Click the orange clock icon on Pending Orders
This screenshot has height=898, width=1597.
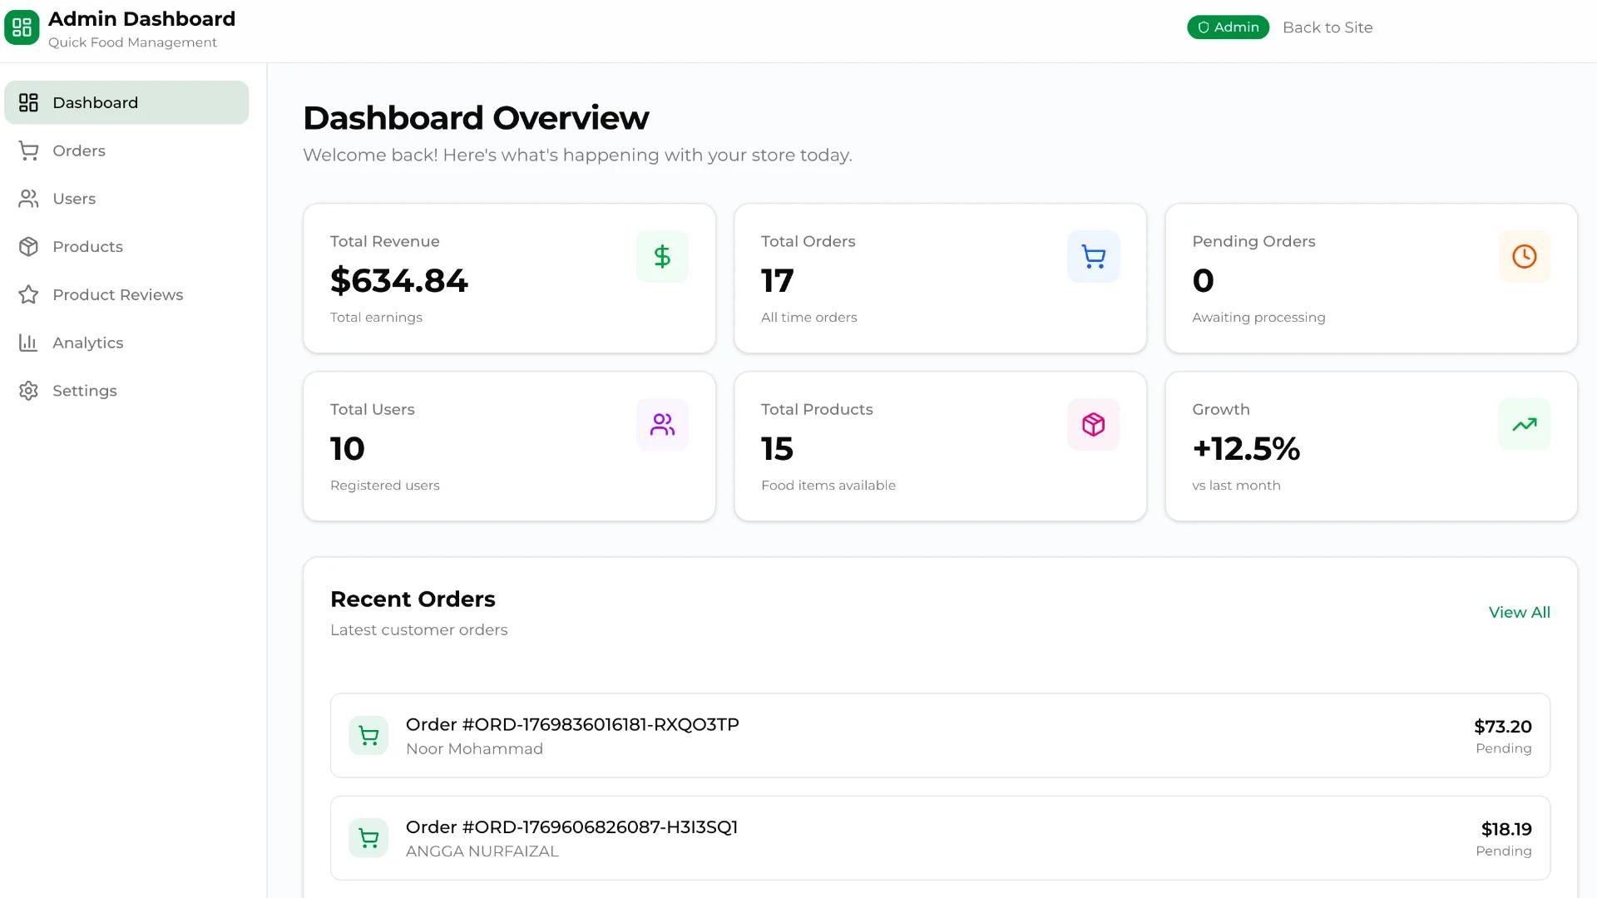pyautogui.click(x=1524, y=256)
